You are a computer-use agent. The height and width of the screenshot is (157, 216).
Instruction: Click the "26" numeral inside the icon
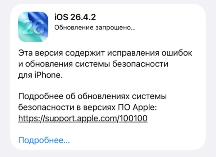(x=33, y=27)
